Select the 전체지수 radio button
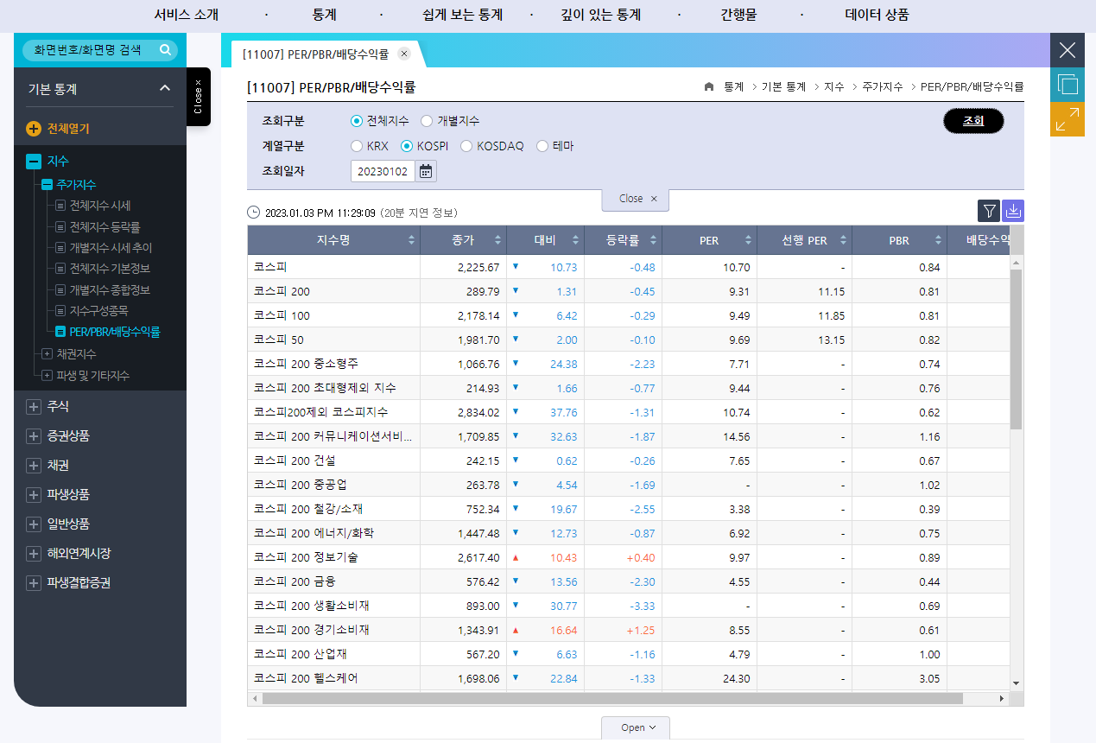The image size is (1096, 743). [357, 121]
